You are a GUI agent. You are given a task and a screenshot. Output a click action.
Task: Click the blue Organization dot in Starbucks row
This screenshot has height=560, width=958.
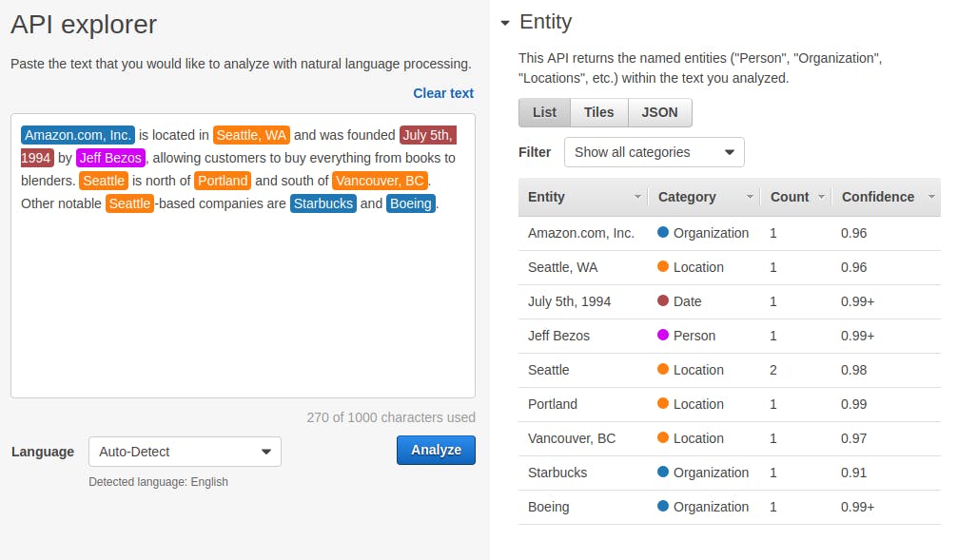click(663, 473)
